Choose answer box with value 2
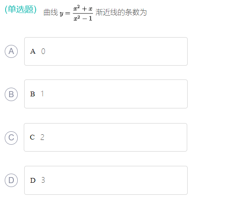The image size is (227, 203). [x=106, y=137]
